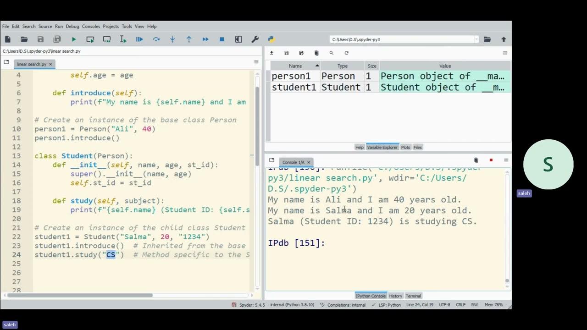Open the working directory dropdown
This screenshot has height=330, width=587.
tap(476, 39)
